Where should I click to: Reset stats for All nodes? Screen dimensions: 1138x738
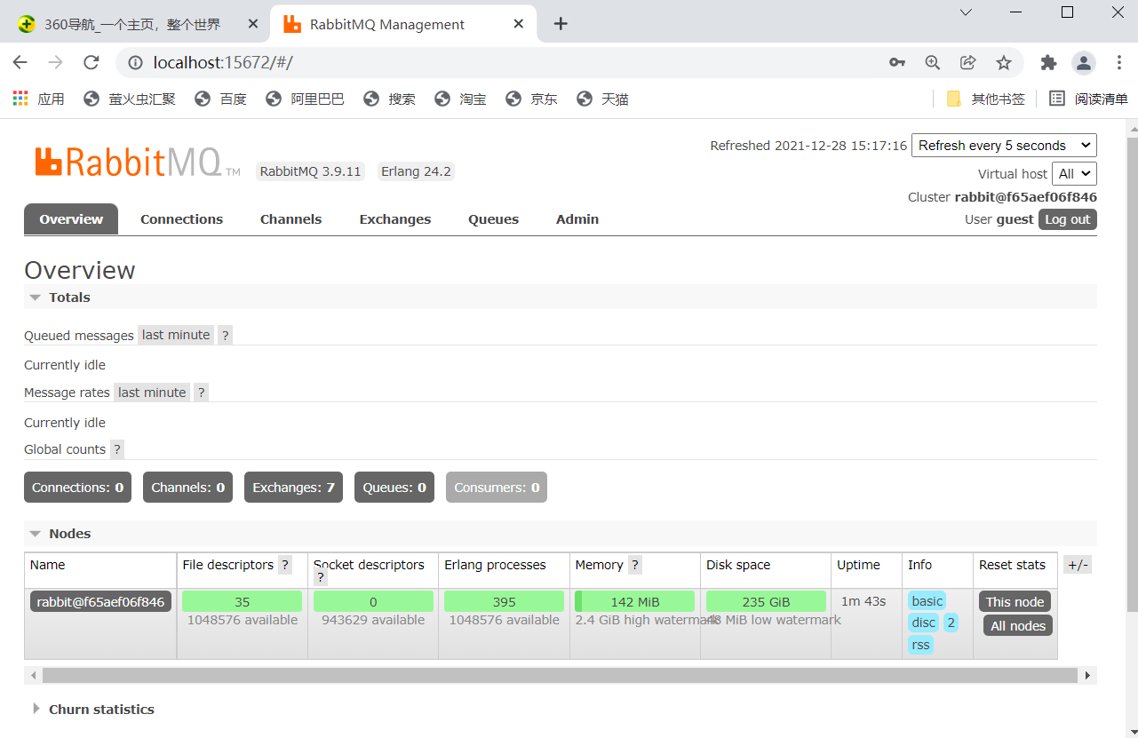point(1018,626)
